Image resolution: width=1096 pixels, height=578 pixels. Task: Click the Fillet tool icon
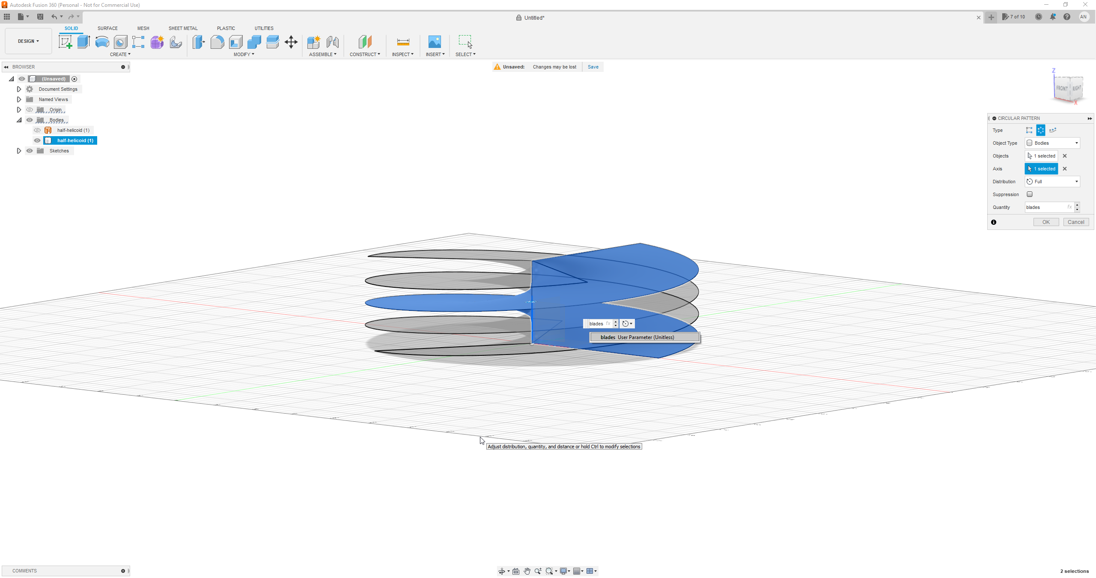[x=217, y=42]
